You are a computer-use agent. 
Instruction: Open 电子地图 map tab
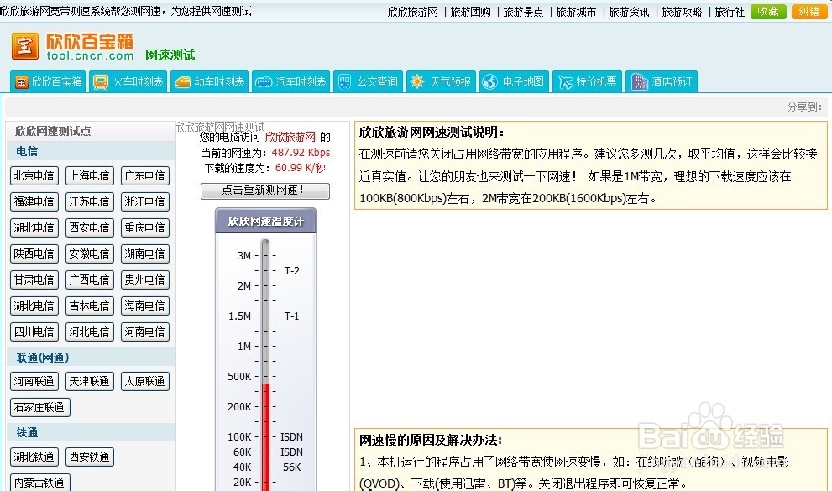tap(514, 81)
